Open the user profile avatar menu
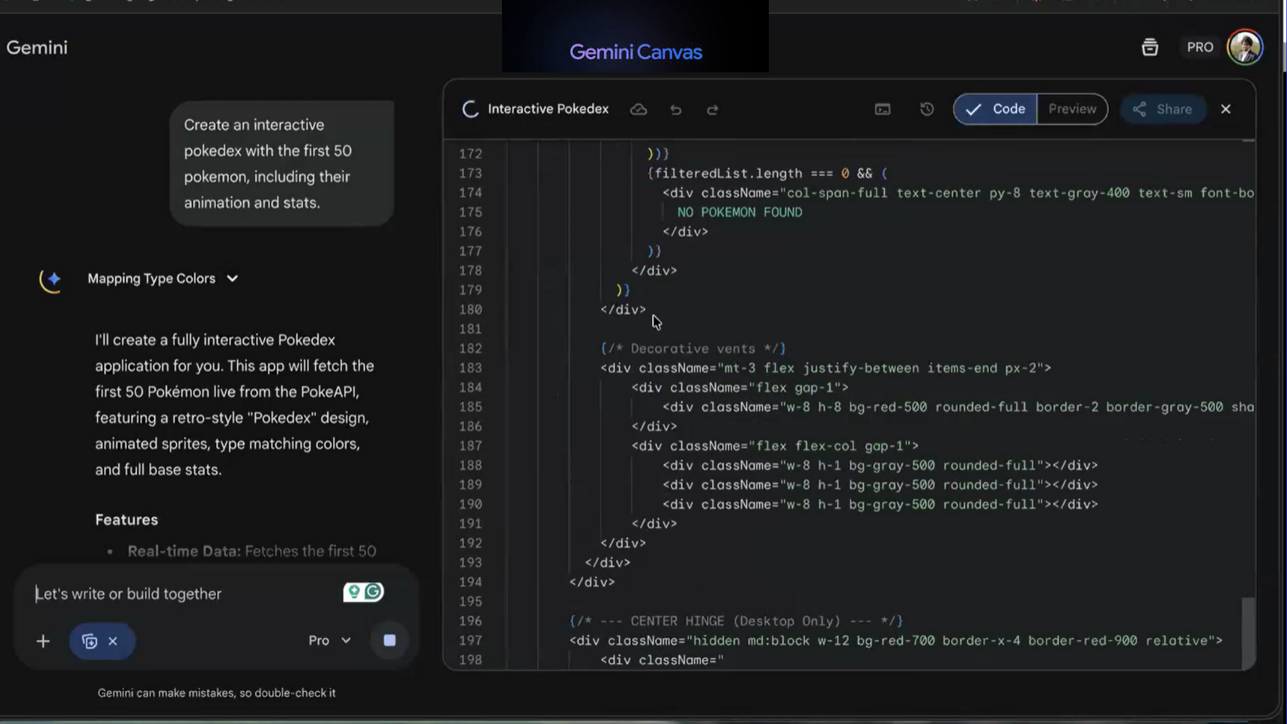The height and width of the screenshot is (724, 1287). click(x=1245, y=48)
